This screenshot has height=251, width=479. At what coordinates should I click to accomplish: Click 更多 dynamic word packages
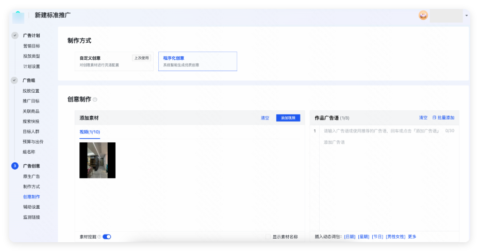(x=412, y=237)
